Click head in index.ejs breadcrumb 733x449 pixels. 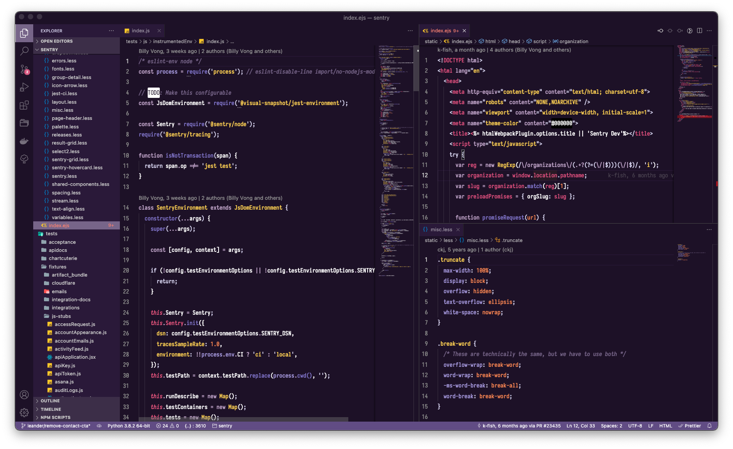511,41
